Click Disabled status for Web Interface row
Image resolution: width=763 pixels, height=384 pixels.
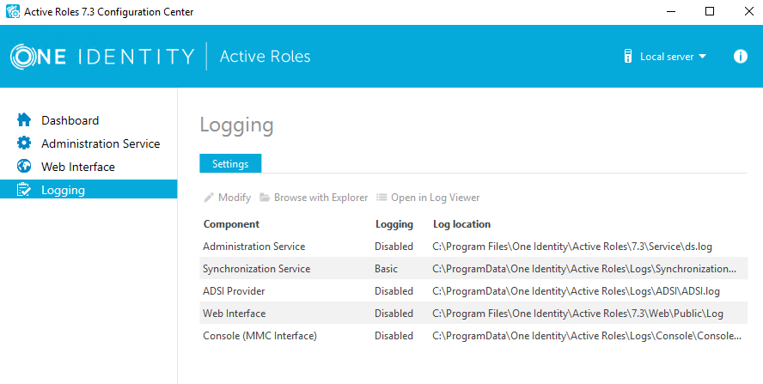pyautogui.click(x=394, y=314)
